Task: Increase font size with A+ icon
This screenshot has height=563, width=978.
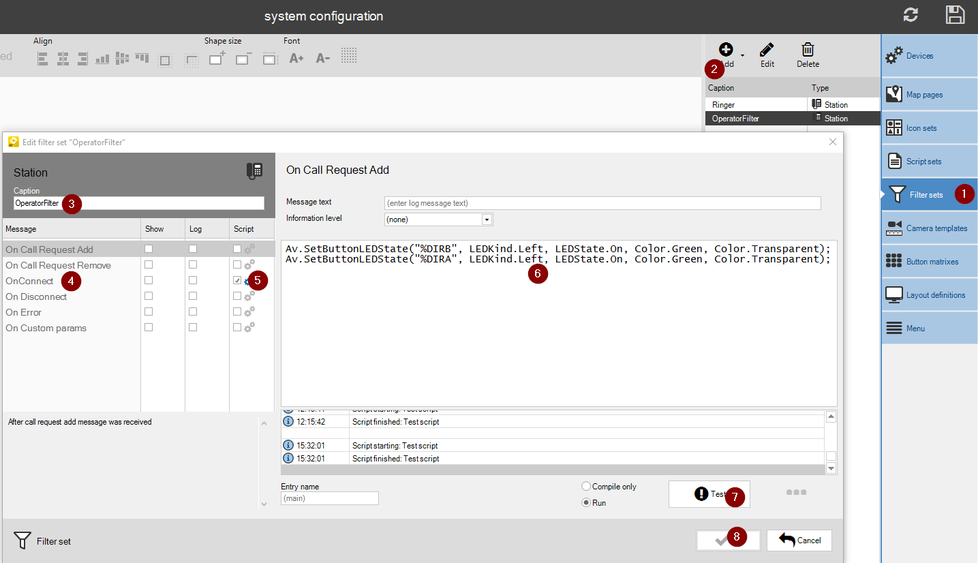Action: point(296,59)
